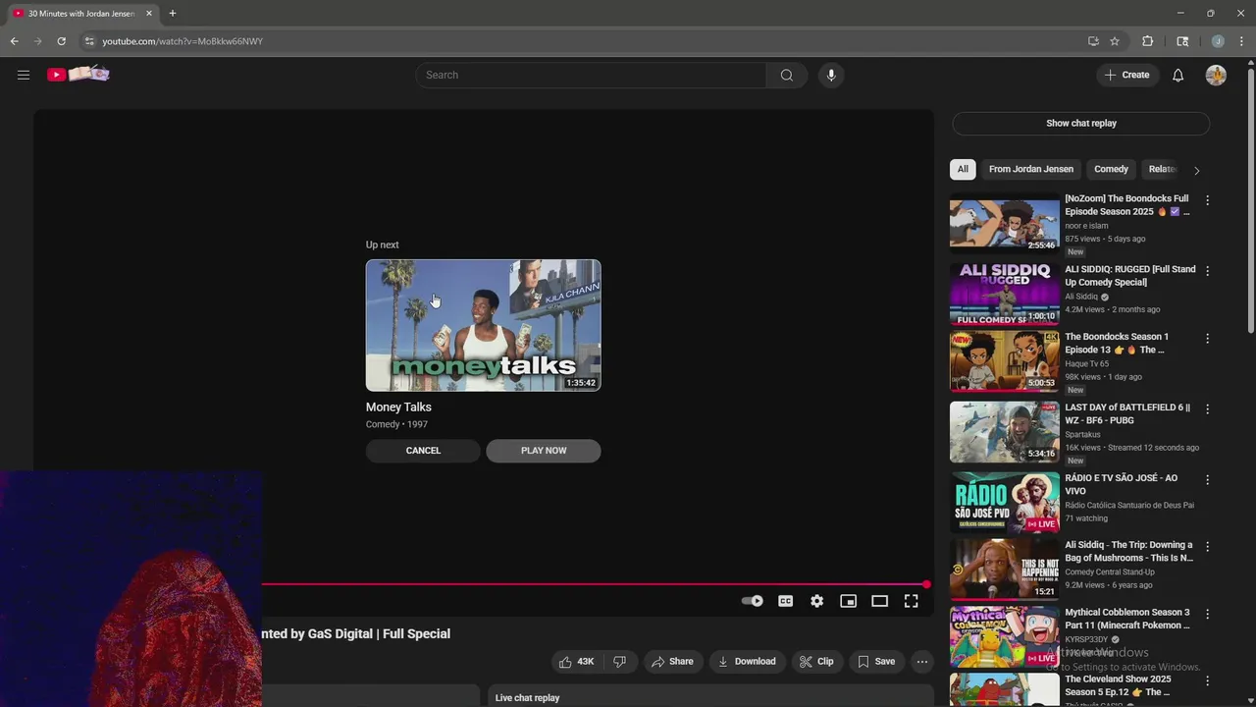Open the Comedy Central Stand-Up channel

[x=1110, y=572]
